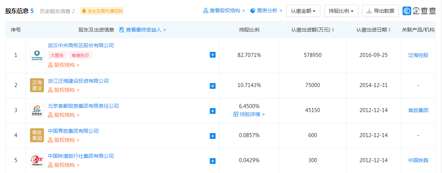442x173 pixels.
Task: Click the 中国铁道旅行社 CTS logo icon
Action: (37, 160)
